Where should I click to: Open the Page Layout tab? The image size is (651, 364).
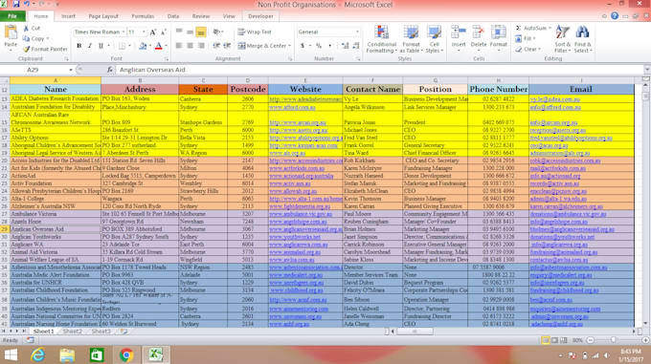point(103,16)
